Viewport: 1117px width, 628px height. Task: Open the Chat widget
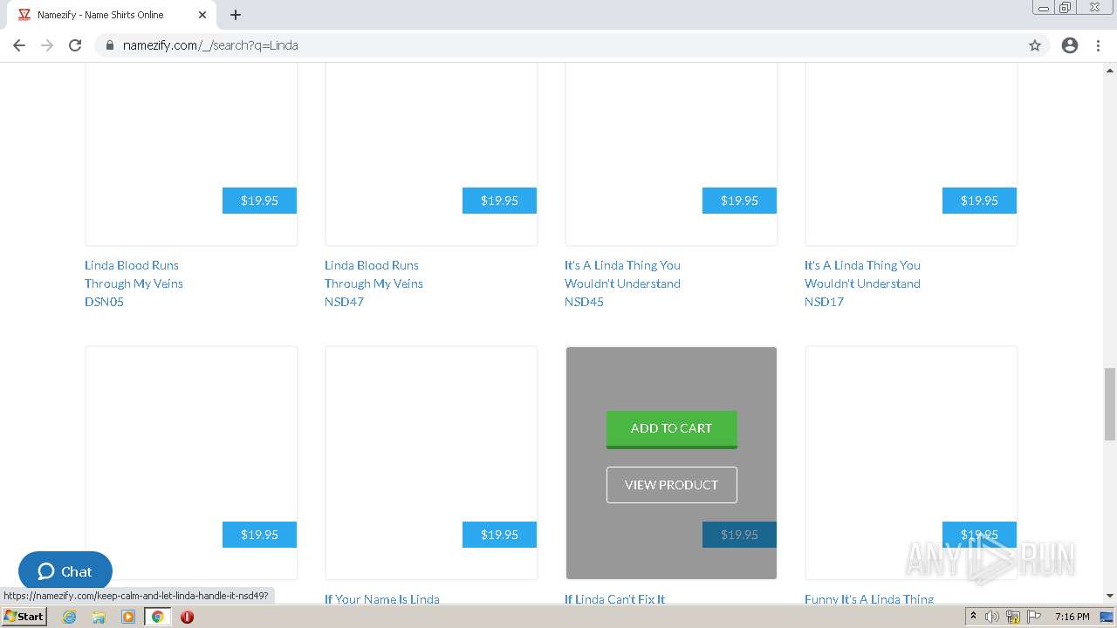65,572
